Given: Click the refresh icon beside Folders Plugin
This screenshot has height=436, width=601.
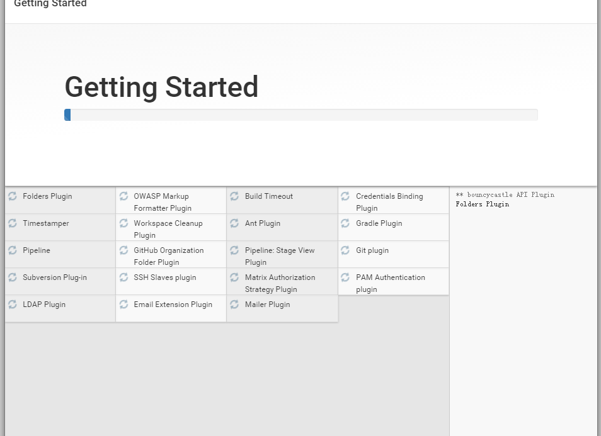Looking at the screenshot, I should pos(13,196).
